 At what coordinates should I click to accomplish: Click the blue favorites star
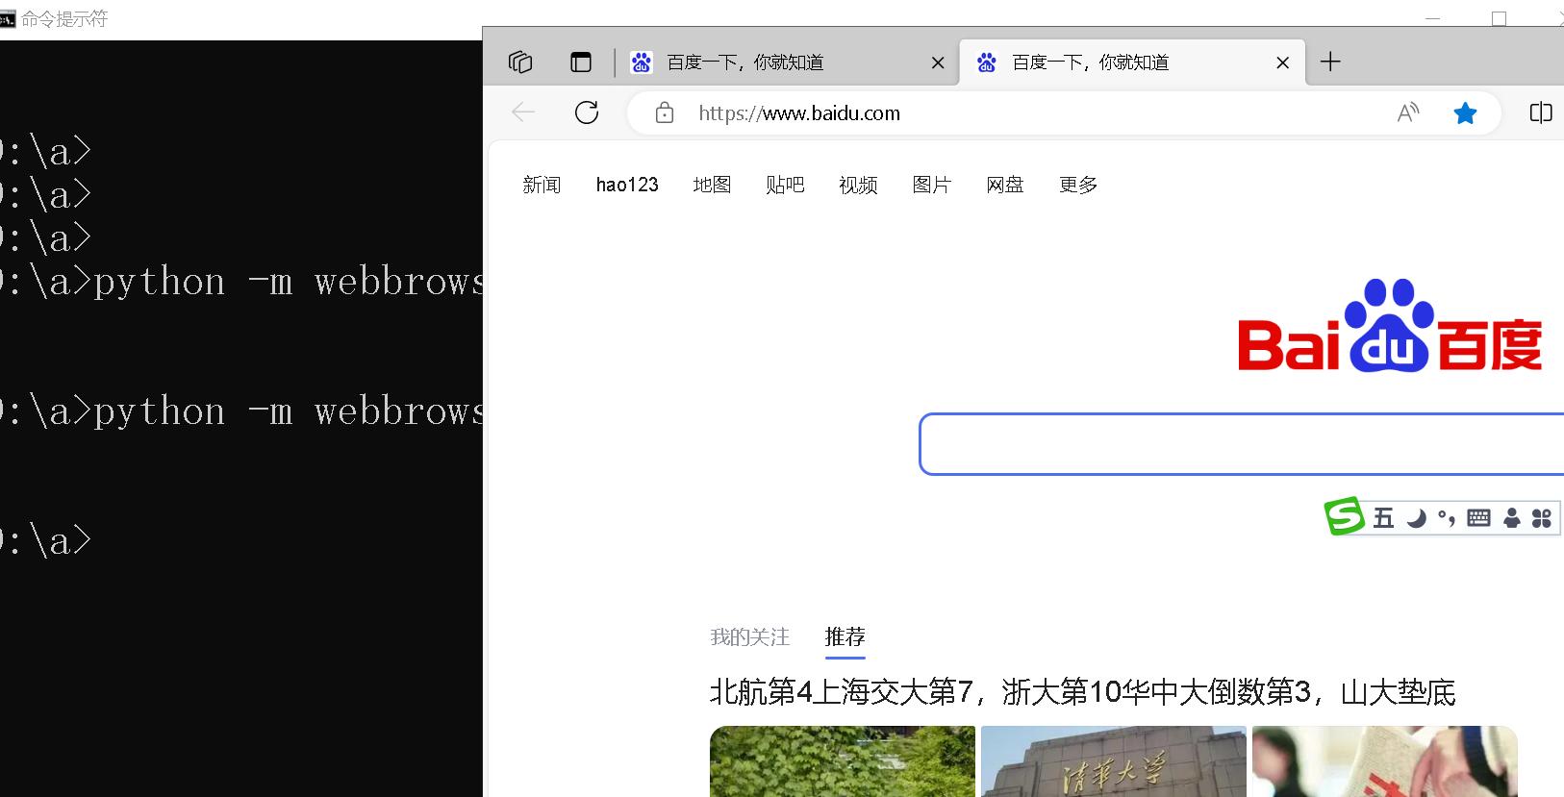coord(1465,113)
